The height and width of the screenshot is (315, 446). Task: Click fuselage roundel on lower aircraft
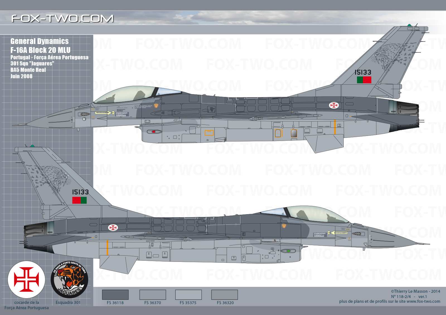113,228
